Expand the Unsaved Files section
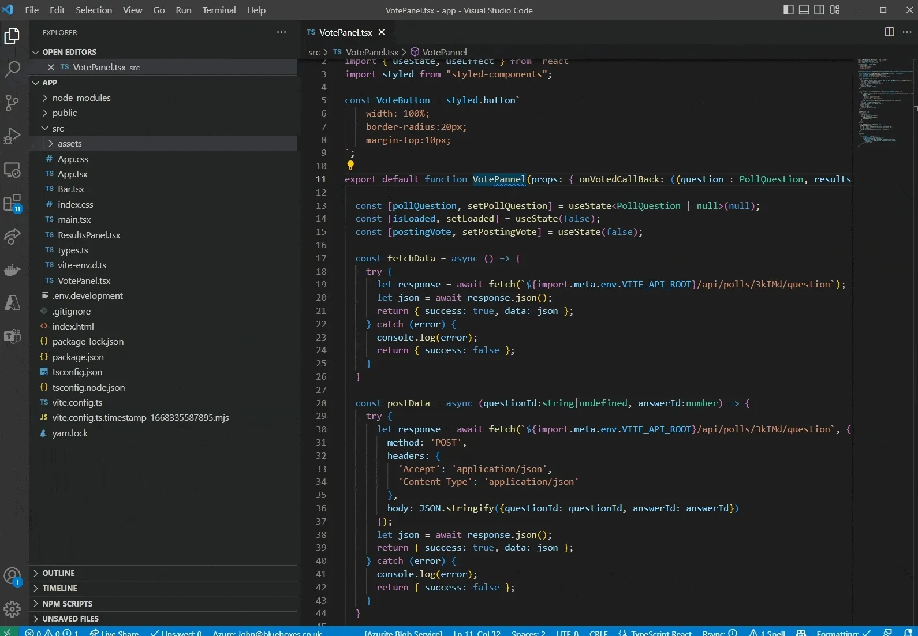 [x=164, y=619]
